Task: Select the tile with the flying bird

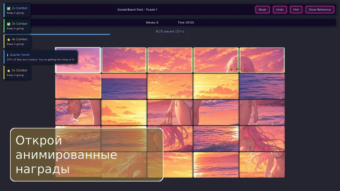Action: point(170,86)
